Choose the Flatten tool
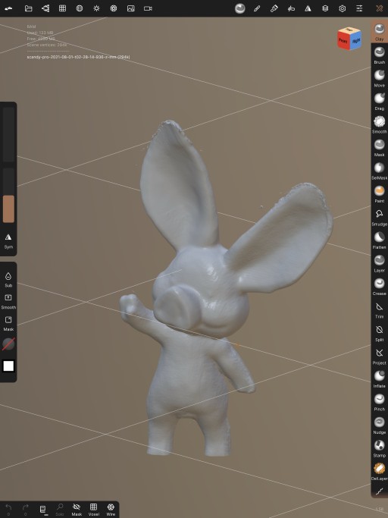Image resolution: width=388 pixels, height=518 pixels. click(379, 240)
